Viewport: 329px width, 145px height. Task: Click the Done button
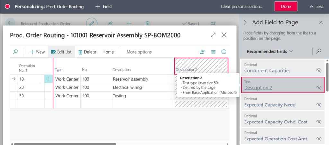[x=286, y=6]
